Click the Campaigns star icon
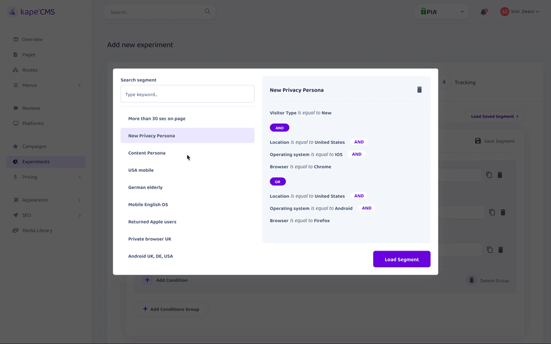This screenshot has height=344, width=551. pyautogui.click(x=15, y=146)
